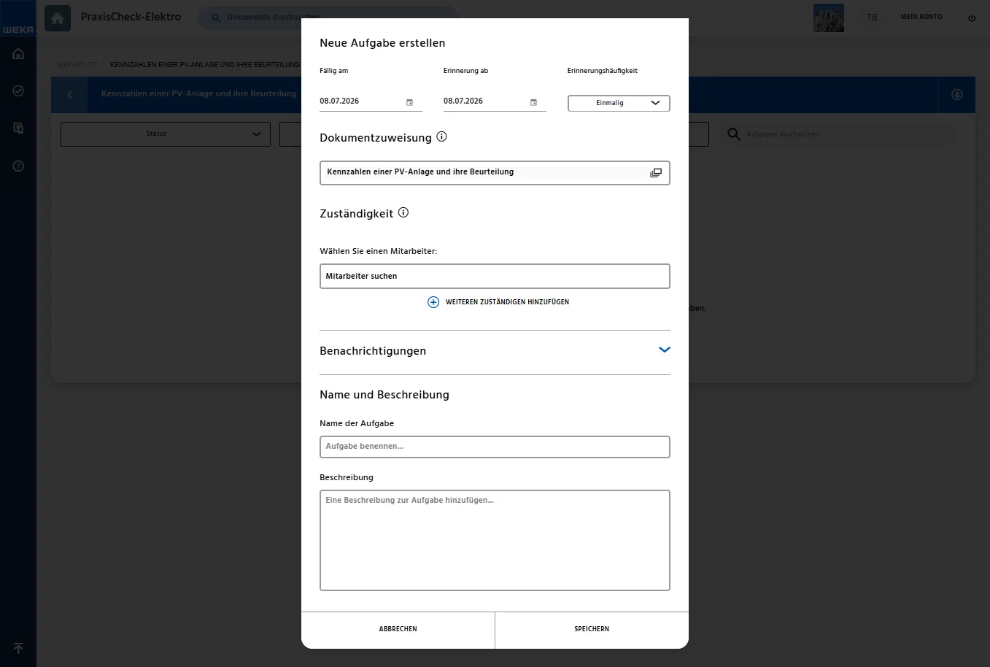Open the home icon in the left sidebar
This screenshot has height=667, width=990.
(18, 54)
